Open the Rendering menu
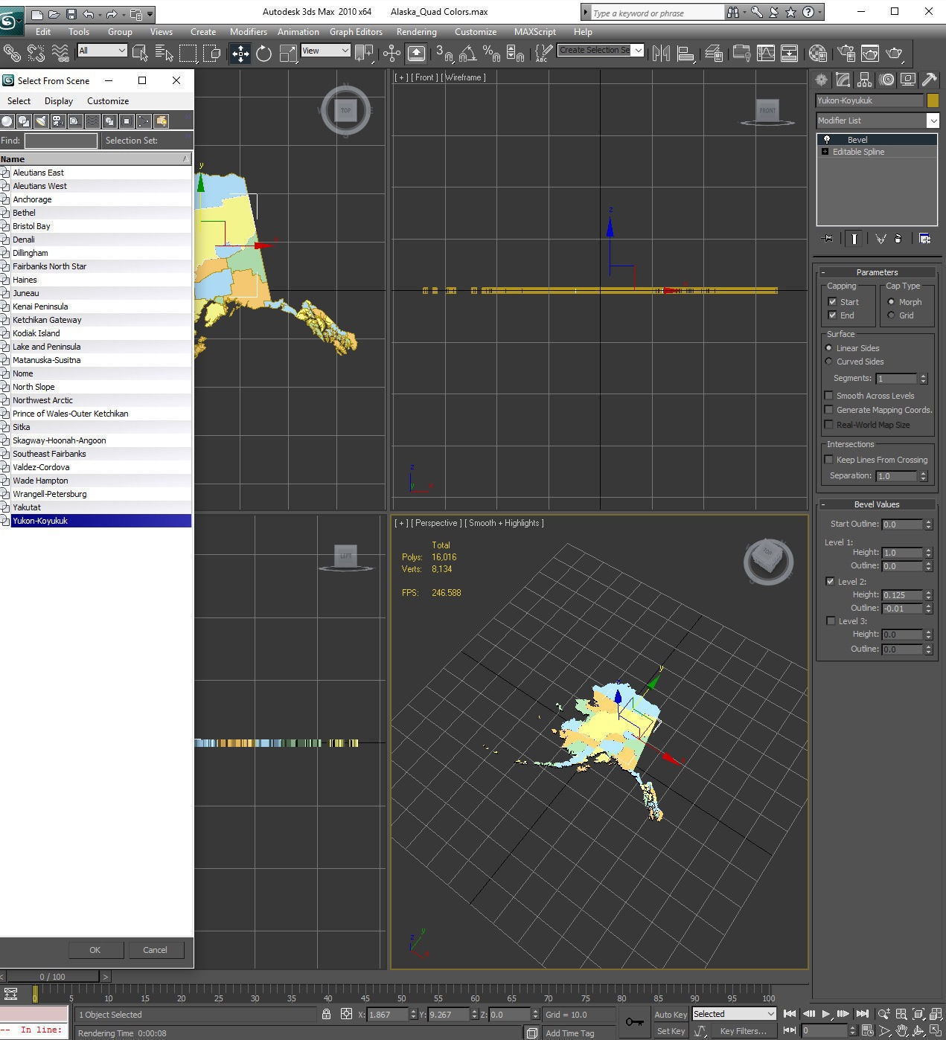This screenshot has width=946, height=1040. [x=417, y=32]
